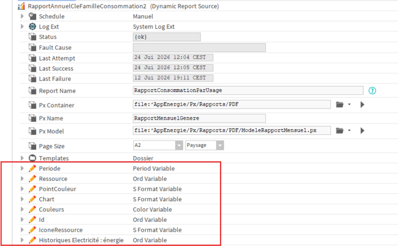
Task: Browse folder for Px Model
Action: [340, 130]
